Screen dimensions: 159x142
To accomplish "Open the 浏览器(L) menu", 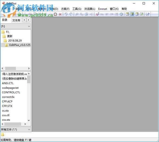I will (x=90, y=9).
